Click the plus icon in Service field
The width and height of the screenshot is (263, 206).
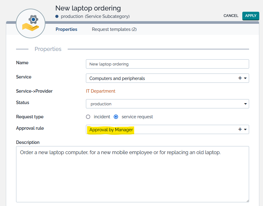click(x=240, y=78)
